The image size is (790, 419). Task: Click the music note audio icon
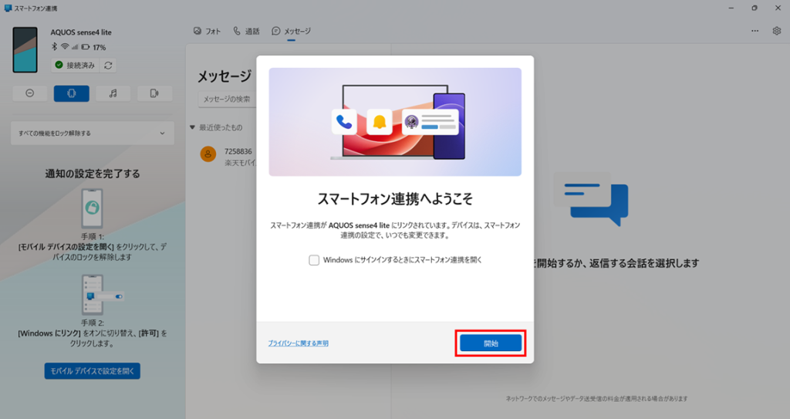tap(113, 93)
